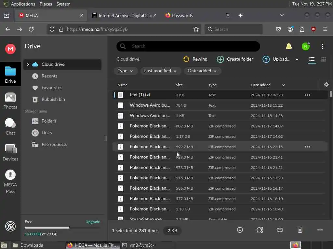The height and width of the screenshot is (249, 333).
Task: Get link for the selected file
Action: 280,230
